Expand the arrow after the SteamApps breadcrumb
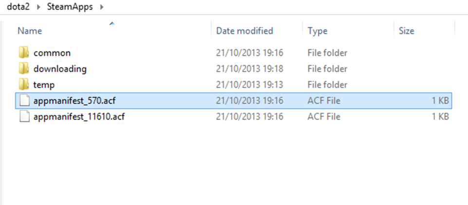The image size is (468, 205). (101, 7)
